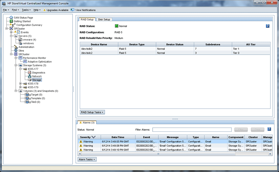The width and height of the screenshot is (279, 172).
Task: Click the Subdevices column header
Action: (x=213, y=44)
